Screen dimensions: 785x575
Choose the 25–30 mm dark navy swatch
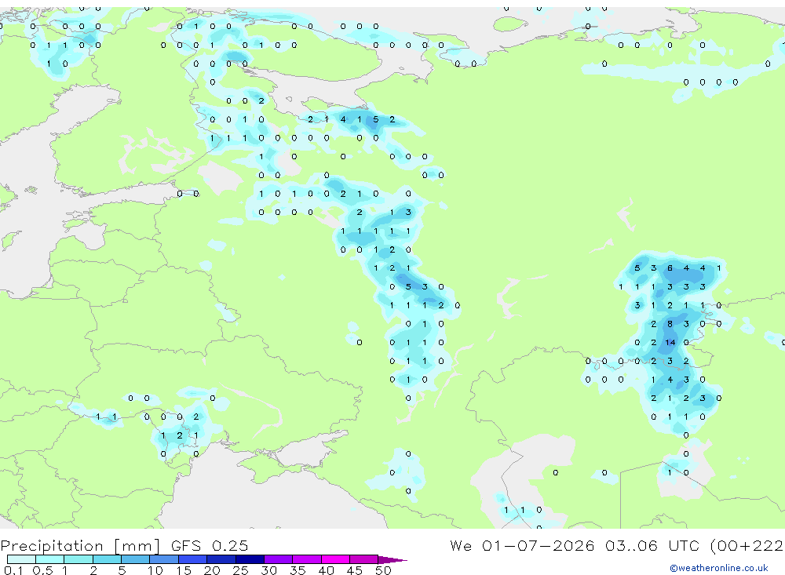click(x=250, y=559)
